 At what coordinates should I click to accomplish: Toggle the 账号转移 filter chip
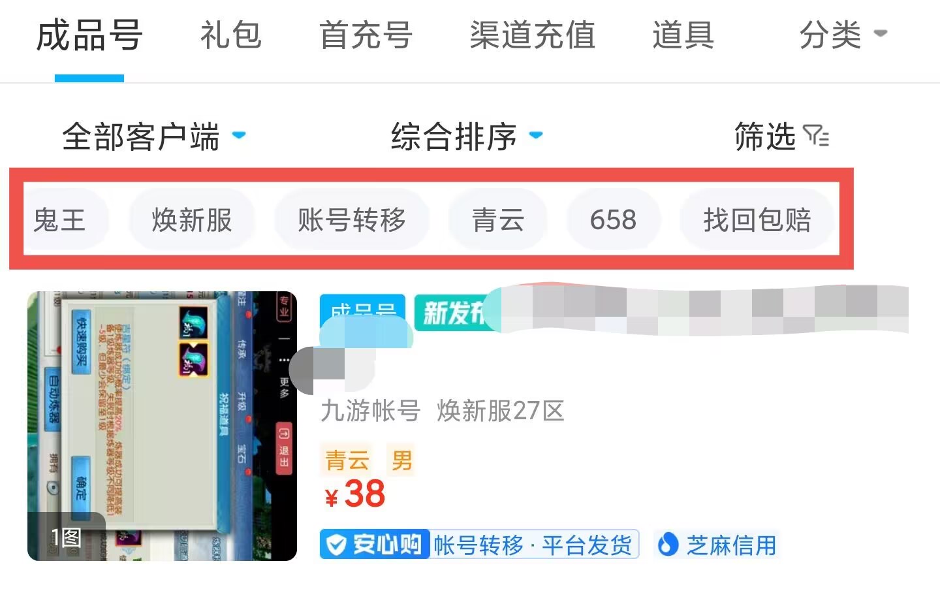coord(352,219)
